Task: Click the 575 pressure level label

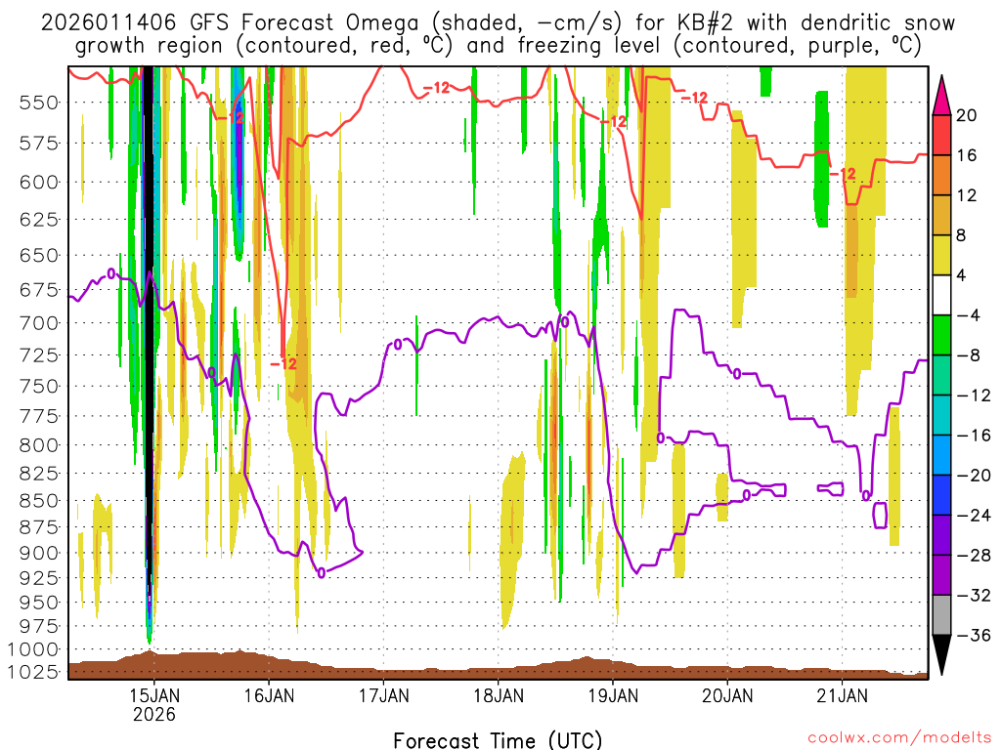Action: tap(39, 143)
